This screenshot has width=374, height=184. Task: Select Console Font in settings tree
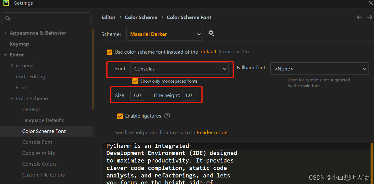(x=37, y=142)
